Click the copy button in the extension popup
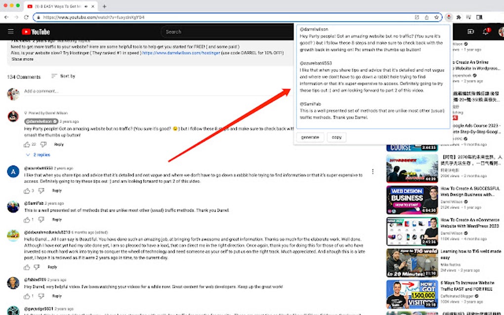 (336, 137)
